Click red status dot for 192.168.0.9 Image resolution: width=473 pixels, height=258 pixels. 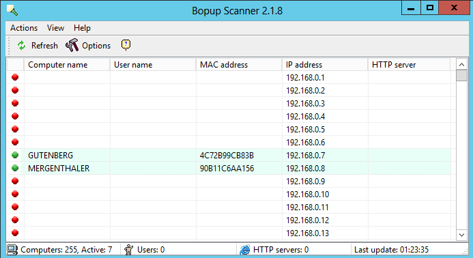(15, 181)
